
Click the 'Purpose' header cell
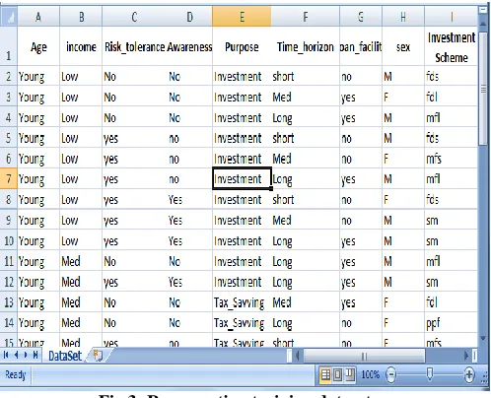[x=242, y=46]
